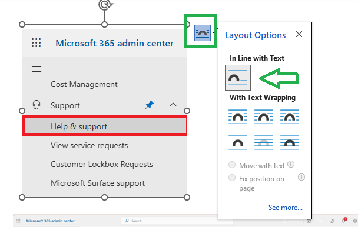Click the top-middle resize handle of the picture
Screen dimensions: 358x227
tap(105, 25)
